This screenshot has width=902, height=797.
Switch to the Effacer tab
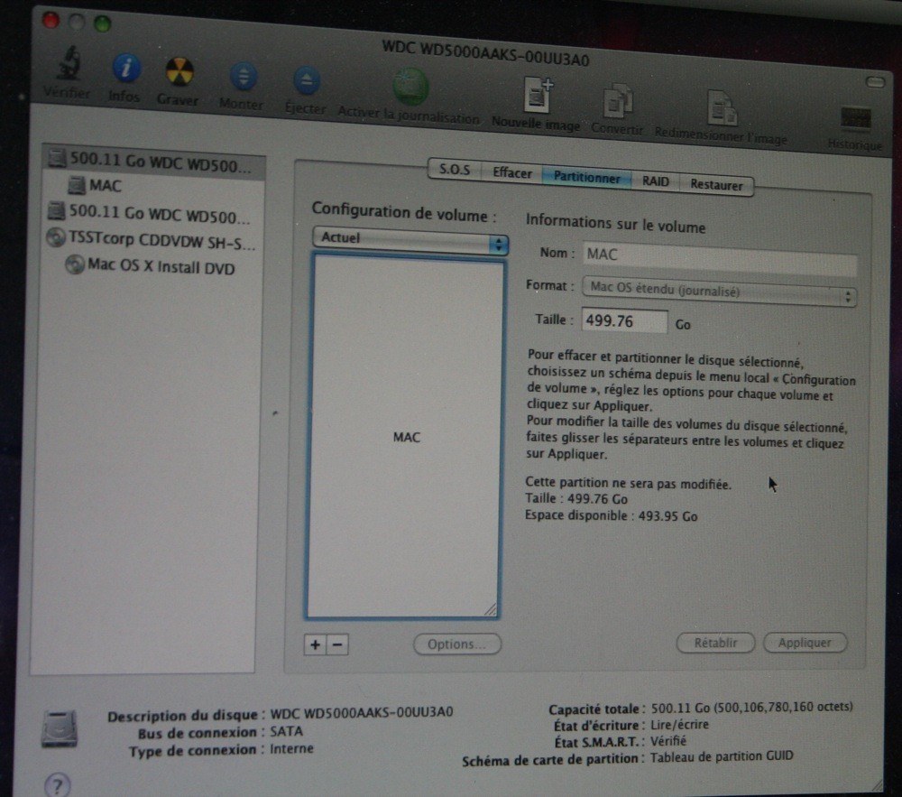point(512,173)
